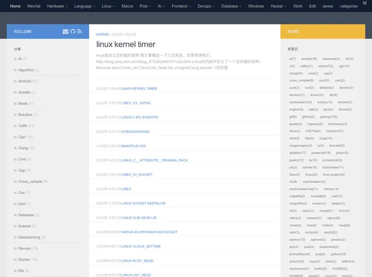Click the javascript(19) tag
The image size is (372, 277).
(321, 153)
